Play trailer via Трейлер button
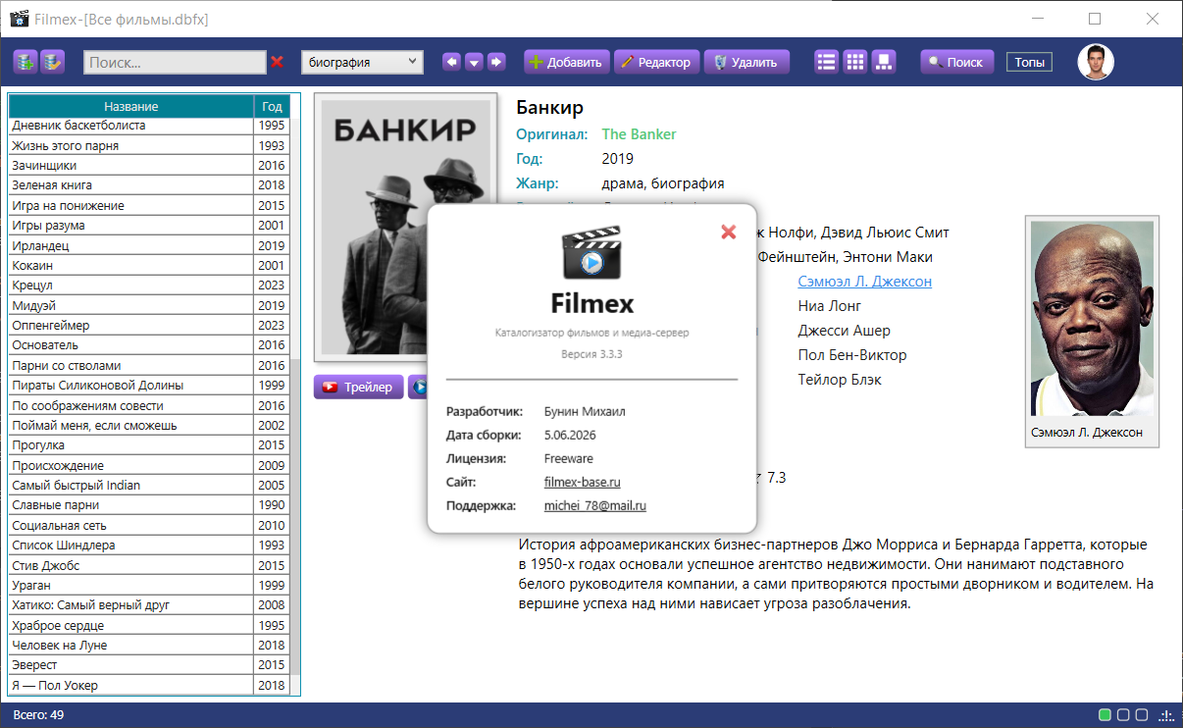This screenshot has width=1183, height=728. pos(359,387)
